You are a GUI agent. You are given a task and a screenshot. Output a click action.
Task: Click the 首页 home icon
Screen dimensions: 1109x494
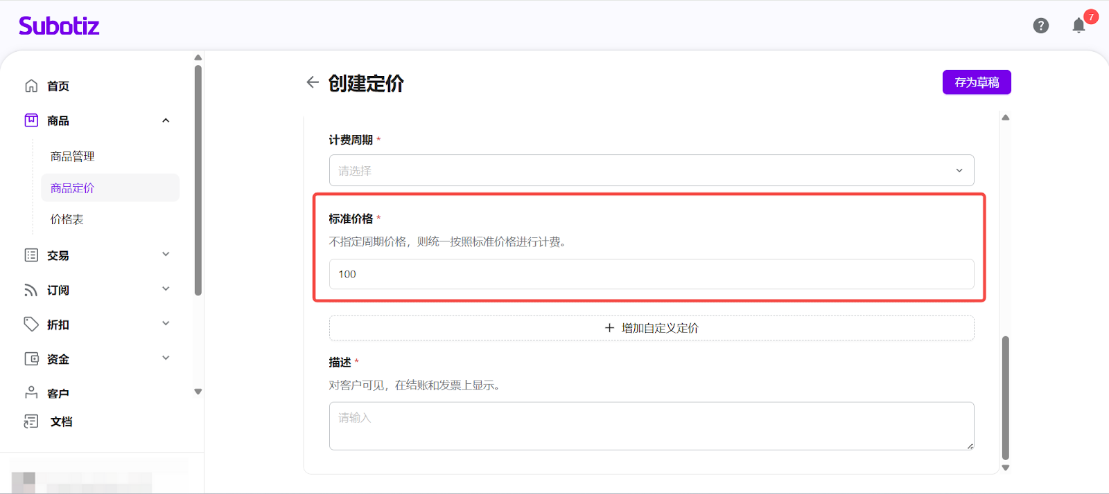click(x=31, y=86)
